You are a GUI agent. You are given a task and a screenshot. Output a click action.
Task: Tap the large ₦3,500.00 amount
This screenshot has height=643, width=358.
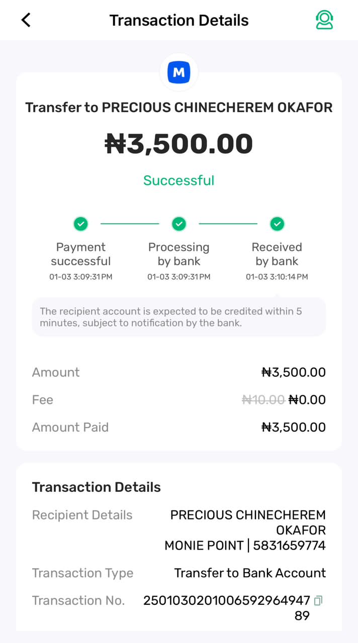[x=179, y=144]
